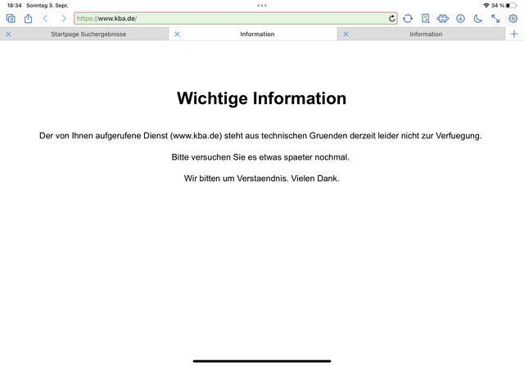Toggle night mode with the moon icon
This screenshot has height=366, width=524.
coord(478,18)
